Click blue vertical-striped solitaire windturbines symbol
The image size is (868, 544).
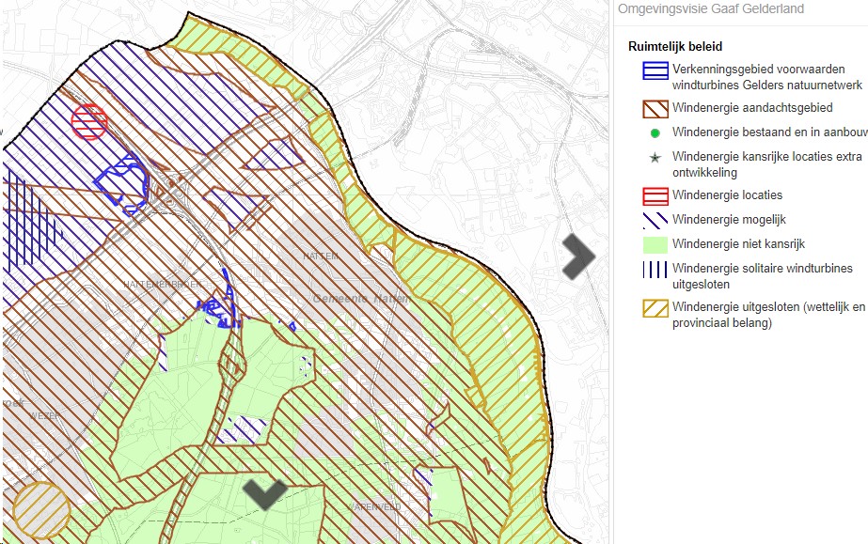click(655, 269)
